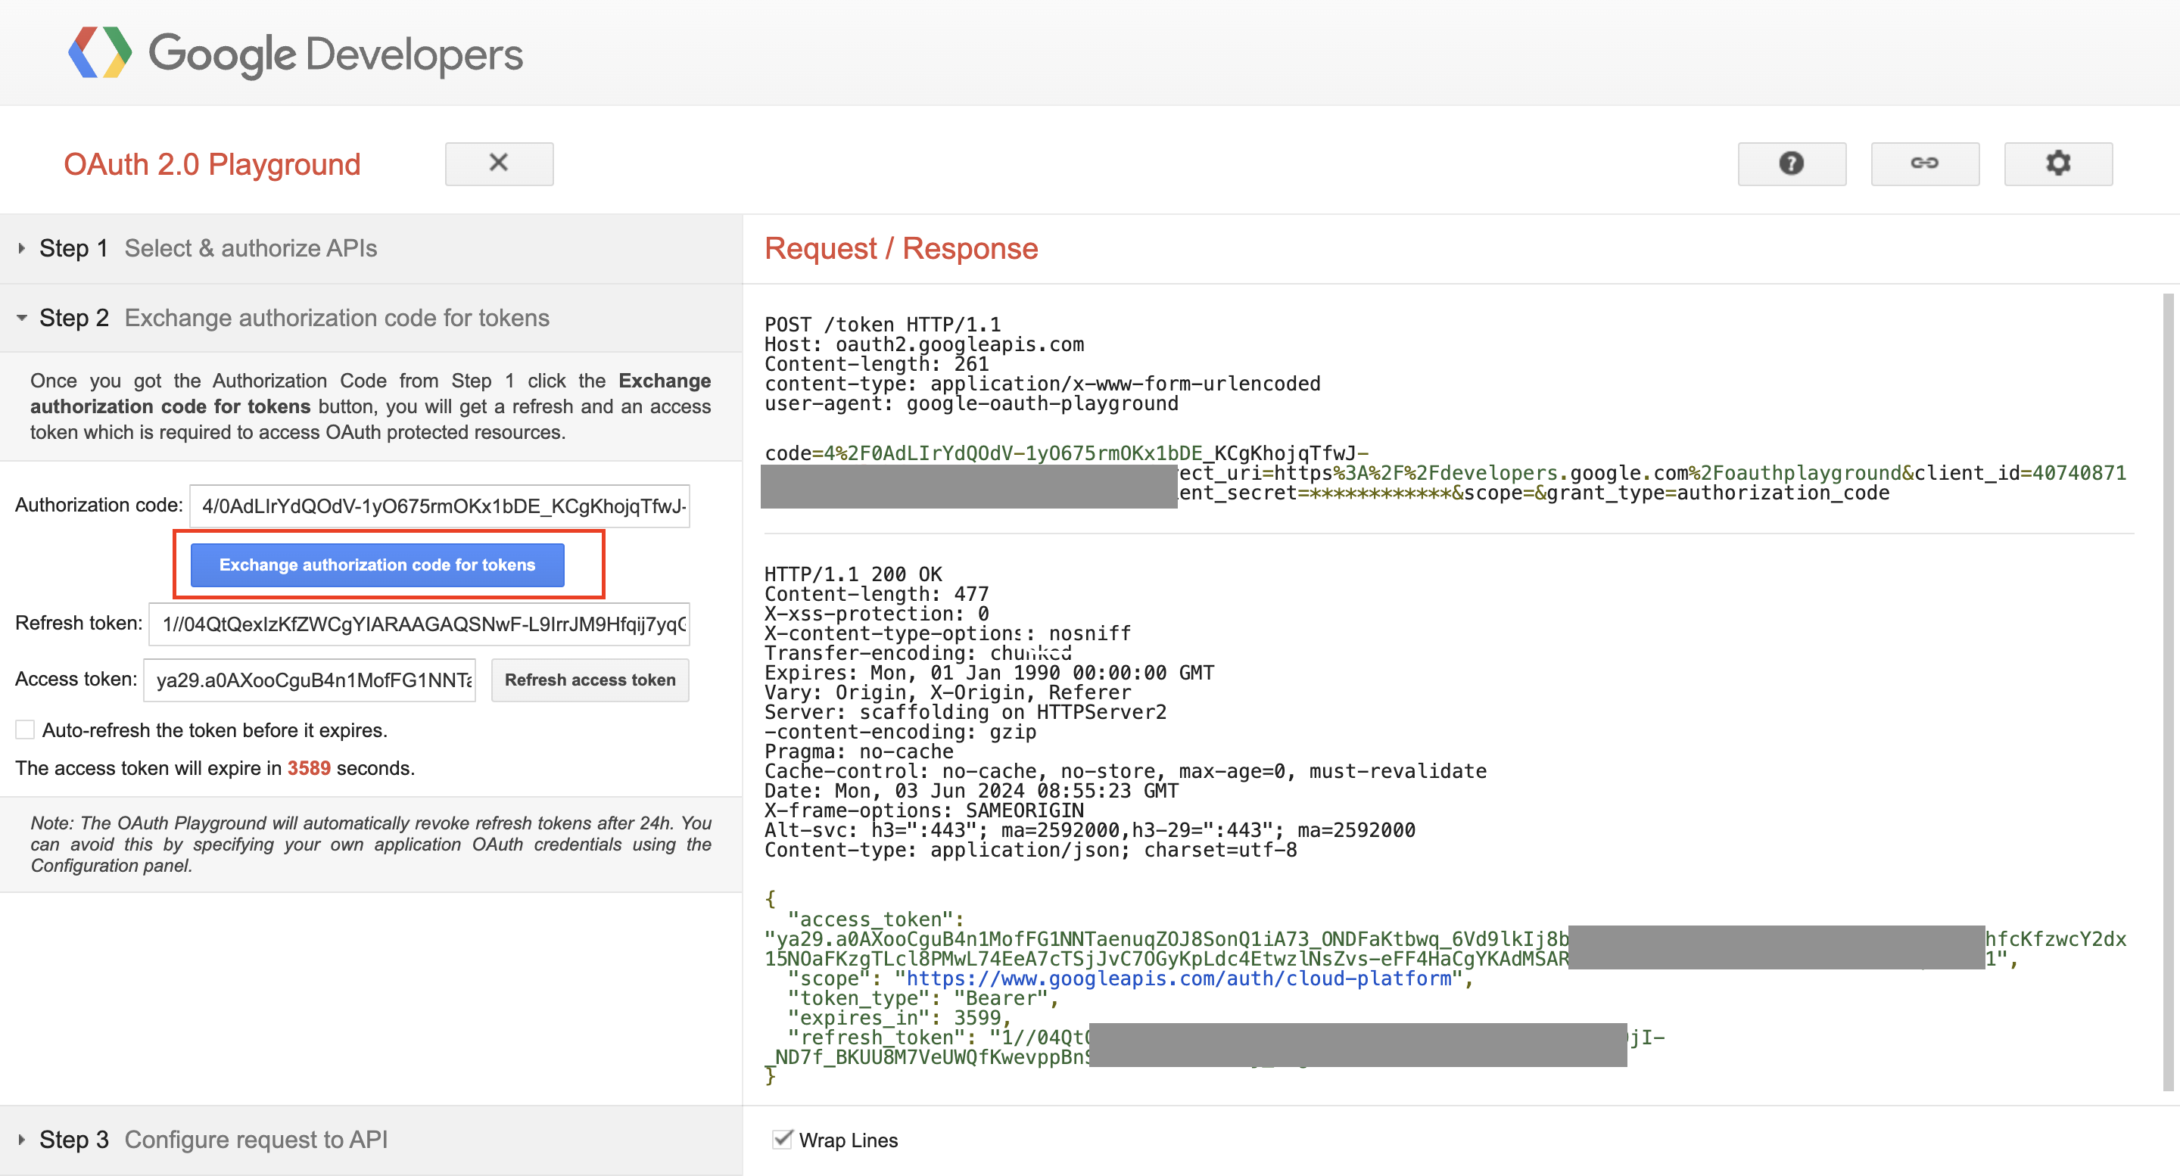
Task: Open Exchange authorization code for tokens header
Action: 337,318
